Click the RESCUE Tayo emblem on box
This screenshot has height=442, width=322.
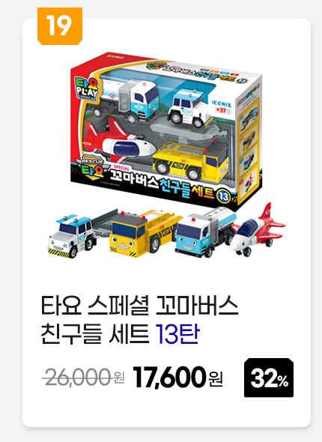click(90, 167)
